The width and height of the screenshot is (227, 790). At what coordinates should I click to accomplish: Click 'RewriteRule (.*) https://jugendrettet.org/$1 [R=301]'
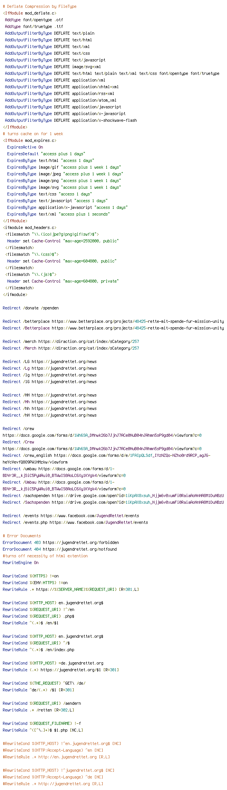coord(61,670)
